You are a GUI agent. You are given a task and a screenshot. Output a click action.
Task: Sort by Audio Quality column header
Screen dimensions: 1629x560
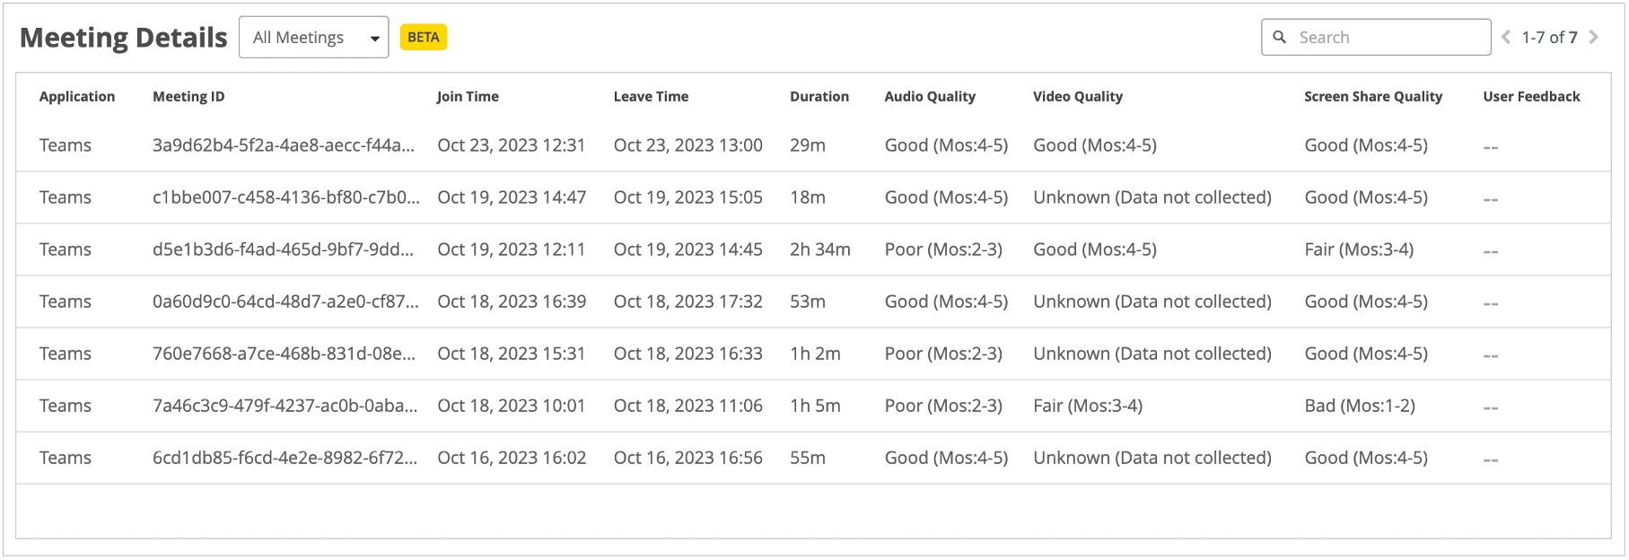[930, 96]
